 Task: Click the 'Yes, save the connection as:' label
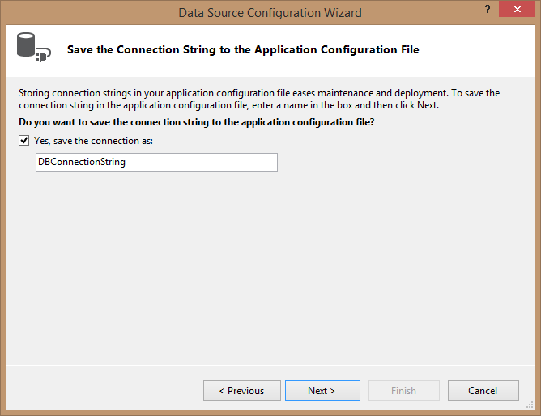tap(93, 141)
